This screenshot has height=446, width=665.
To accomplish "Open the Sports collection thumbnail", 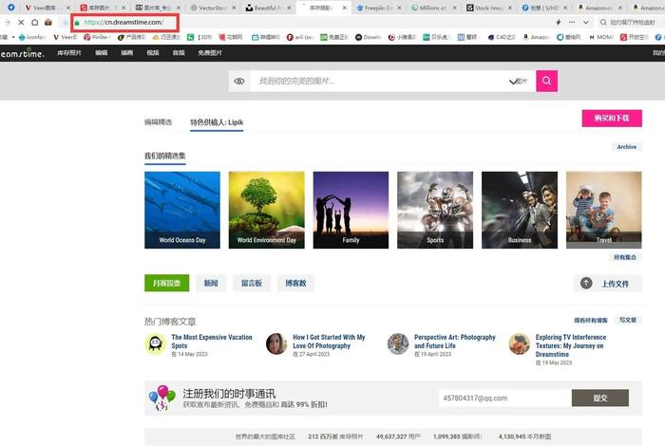I will pos(435,210).
